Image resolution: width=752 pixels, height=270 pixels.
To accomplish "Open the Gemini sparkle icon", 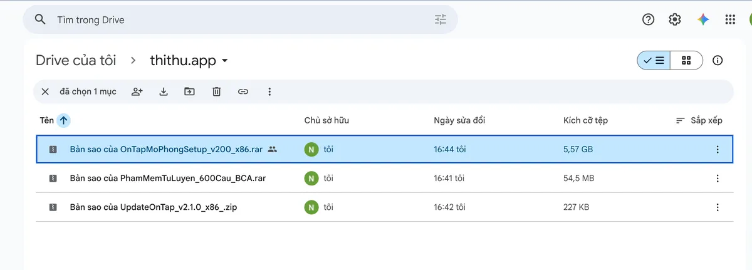I will pos(703,19).
